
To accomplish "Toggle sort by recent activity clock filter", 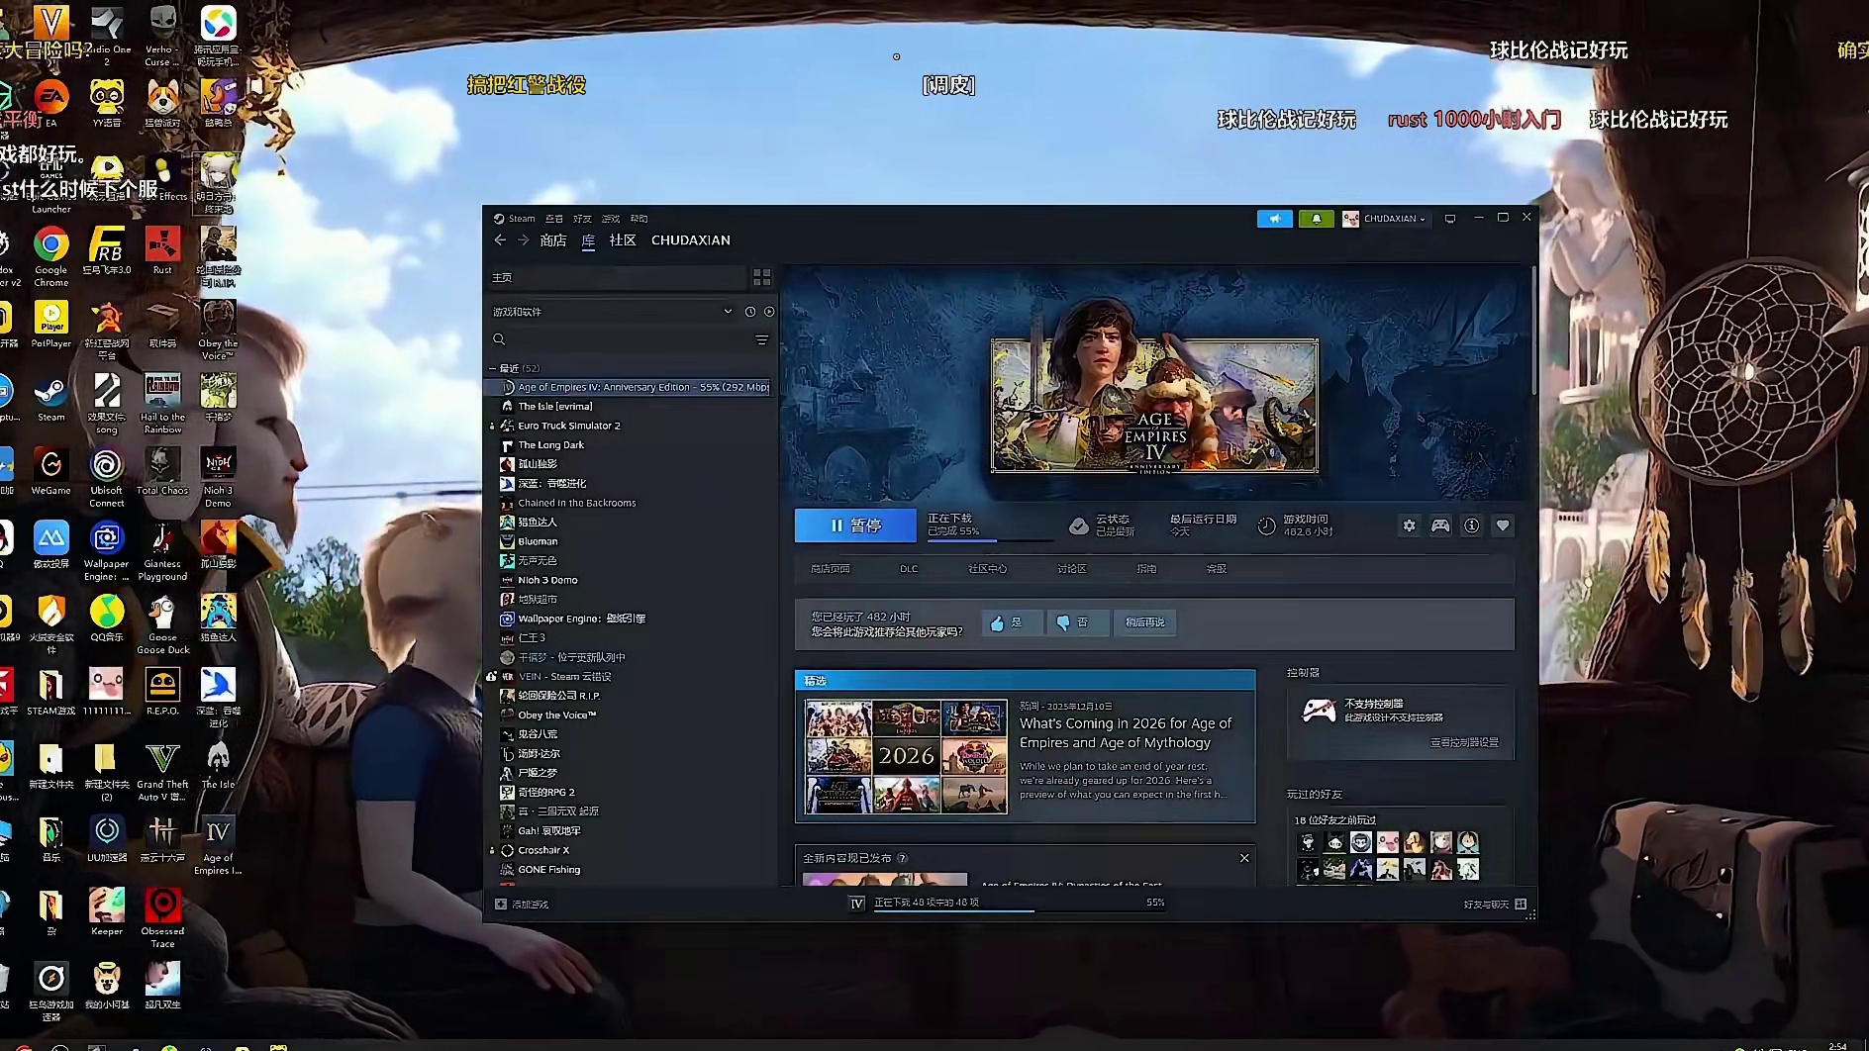I will click(750, 312).
